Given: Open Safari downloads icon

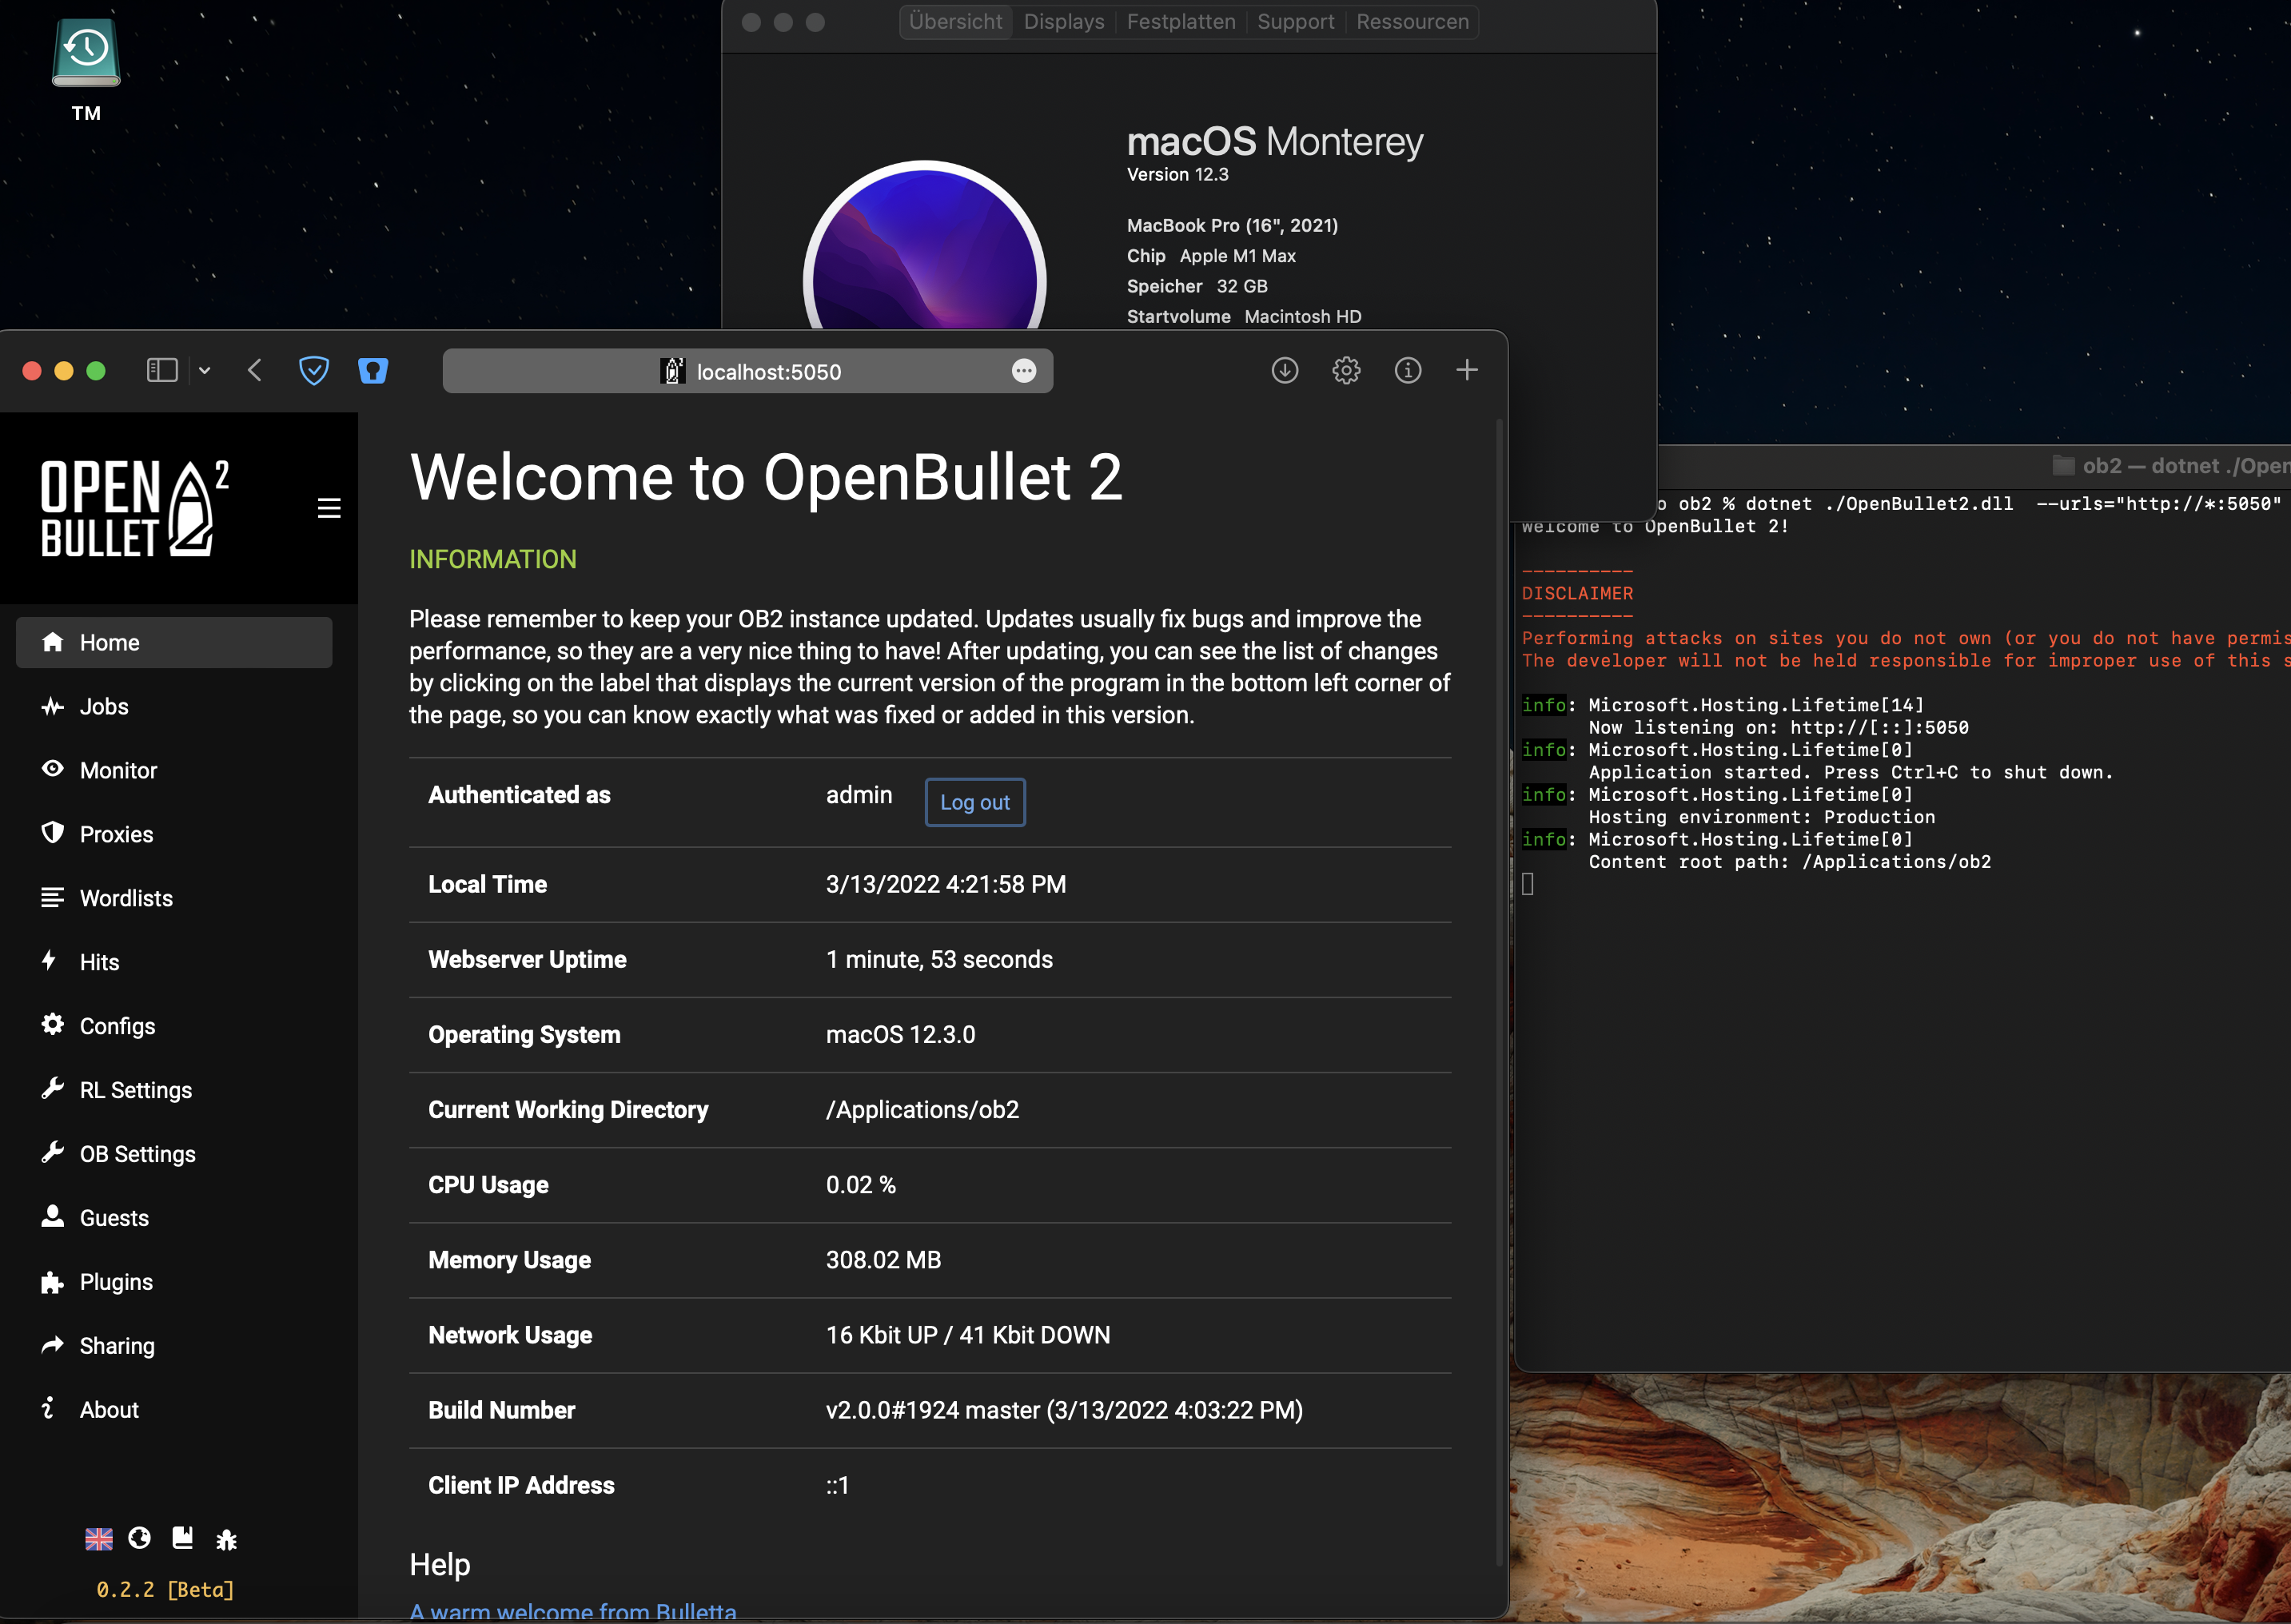Looking at the screenshot, I should pyautogui.click(x=1284, y=371).
